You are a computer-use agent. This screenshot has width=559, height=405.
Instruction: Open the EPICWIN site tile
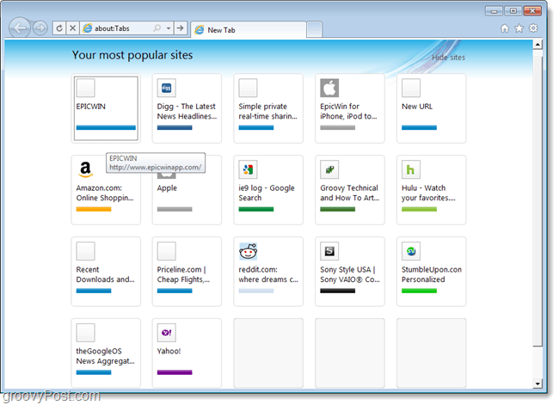coord(106,108)
